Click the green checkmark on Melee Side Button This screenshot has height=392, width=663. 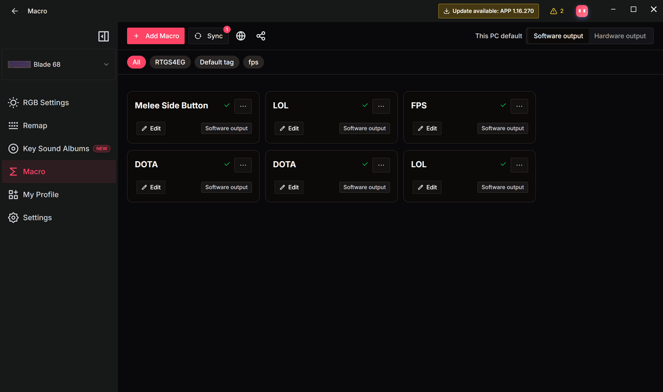[x=227, y=105]
